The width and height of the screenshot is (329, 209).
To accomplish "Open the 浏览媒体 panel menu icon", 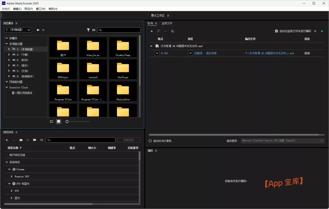I will click(16, 23).
